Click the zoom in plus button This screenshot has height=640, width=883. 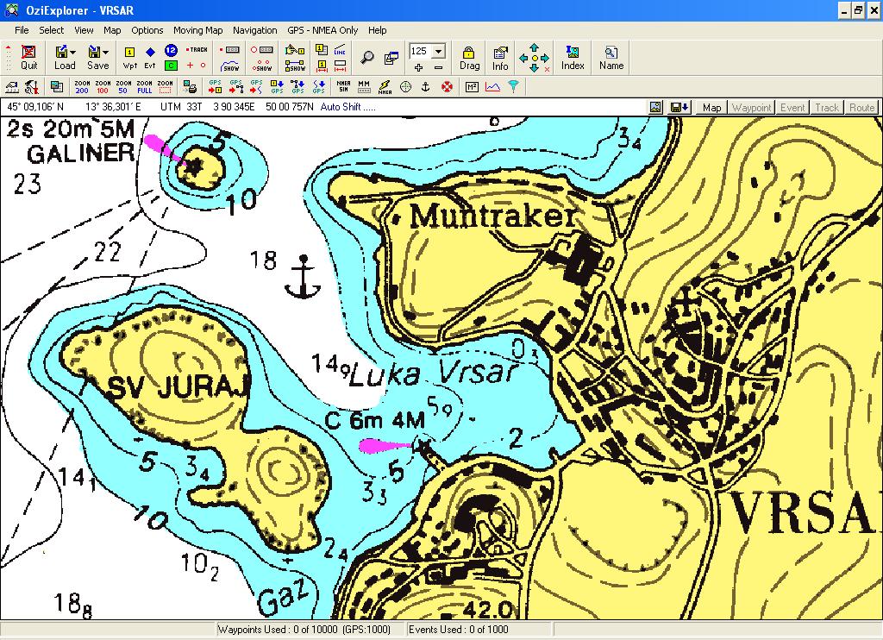pos(418,67)
